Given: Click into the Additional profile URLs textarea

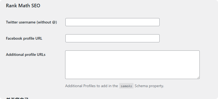Looking at the screenshot, I should point(132,65).
